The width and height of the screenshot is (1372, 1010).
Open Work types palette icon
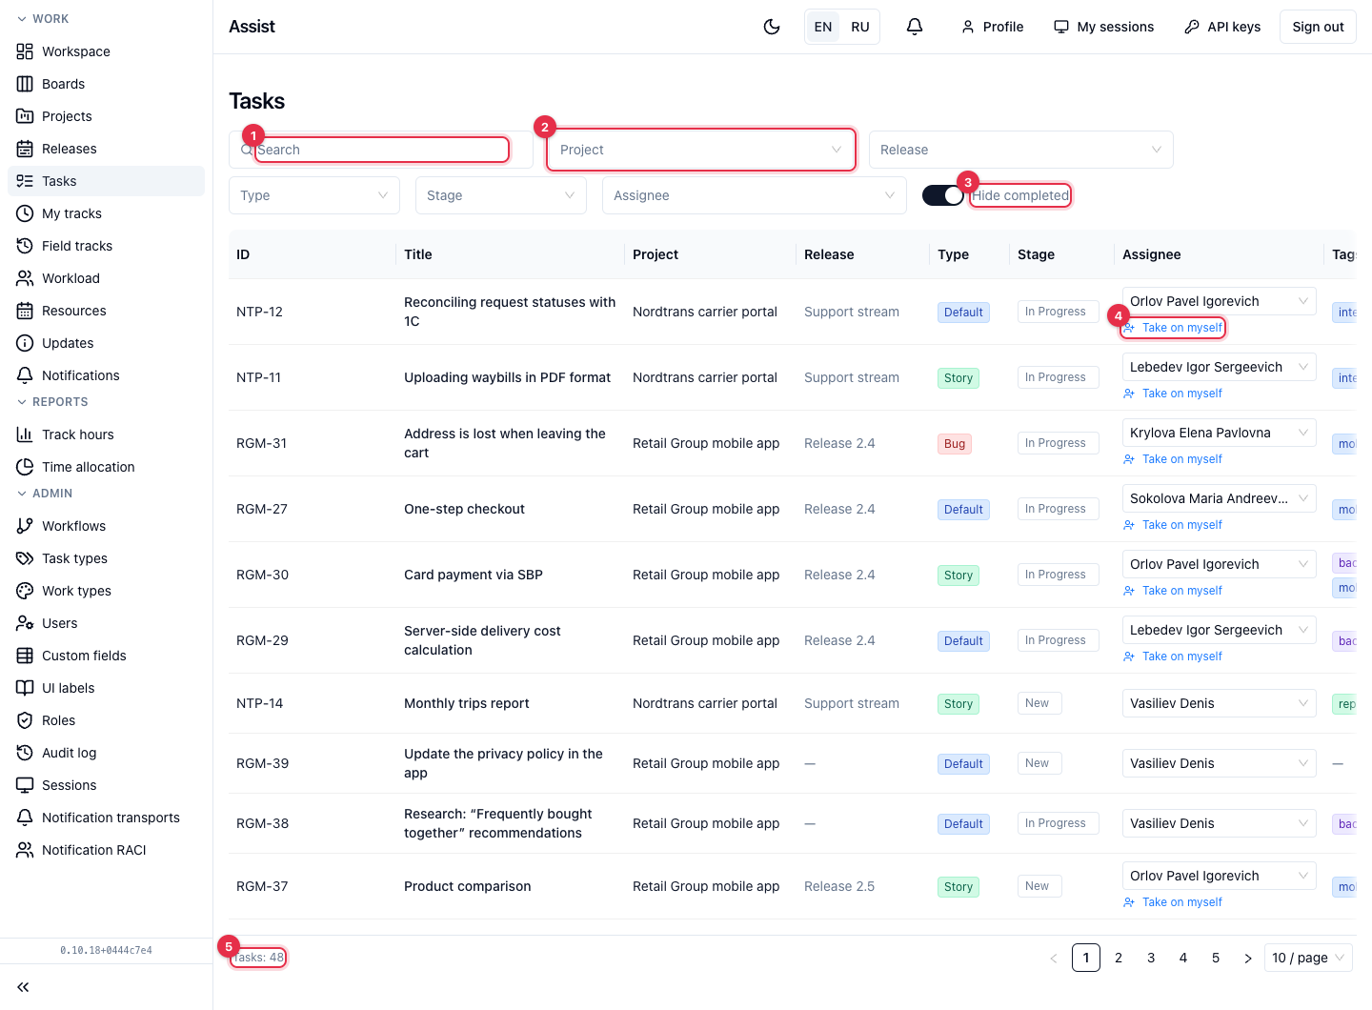tap(25, 591)
